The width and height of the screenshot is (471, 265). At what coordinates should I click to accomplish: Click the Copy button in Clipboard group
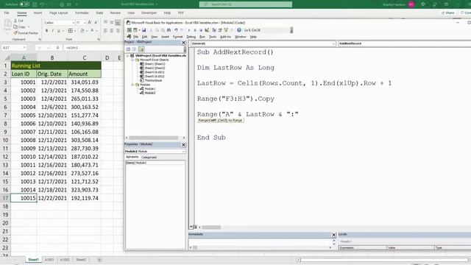pyautogui.click(x=19, y=26)
